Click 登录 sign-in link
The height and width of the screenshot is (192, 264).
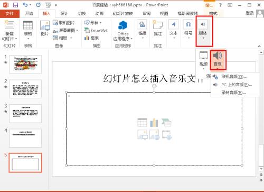249,13
